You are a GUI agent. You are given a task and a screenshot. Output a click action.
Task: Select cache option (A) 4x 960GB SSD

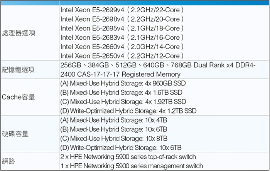tap(123, 83)
